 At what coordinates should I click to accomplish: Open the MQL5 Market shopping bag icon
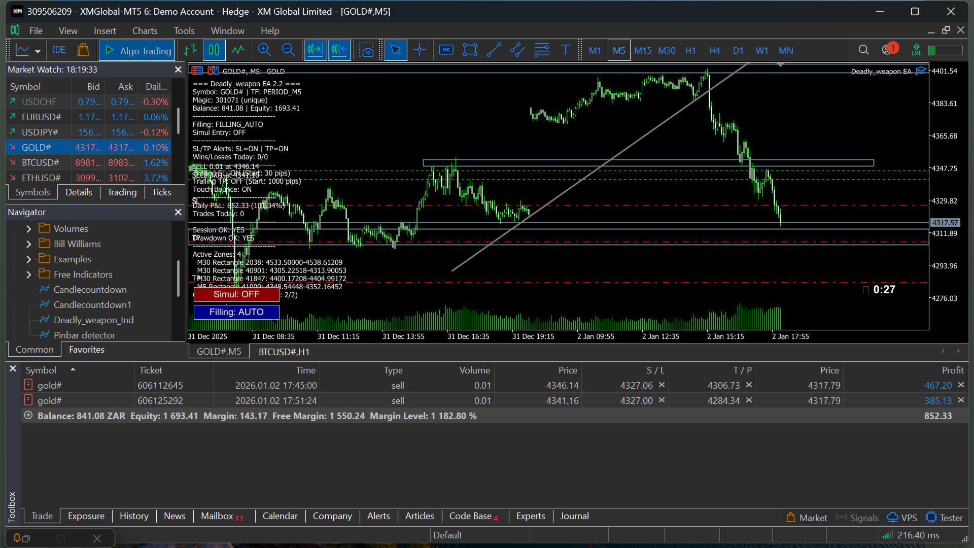point(83,50)
